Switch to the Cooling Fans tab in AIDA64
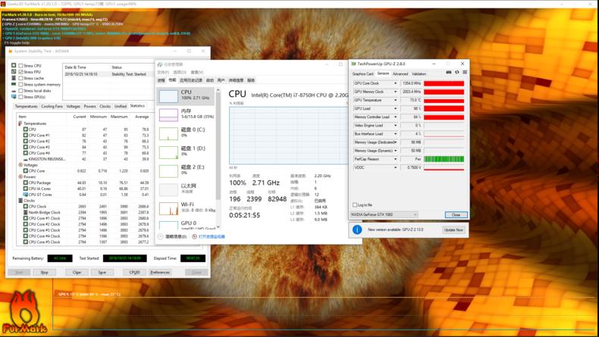599x337 pixels. (52, 107)
